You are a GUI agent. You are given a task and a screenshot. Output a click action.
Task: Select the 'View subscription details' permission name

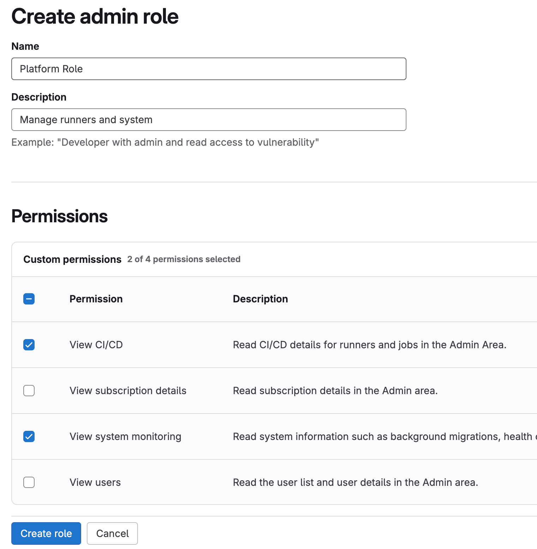[x=128, y=391]
